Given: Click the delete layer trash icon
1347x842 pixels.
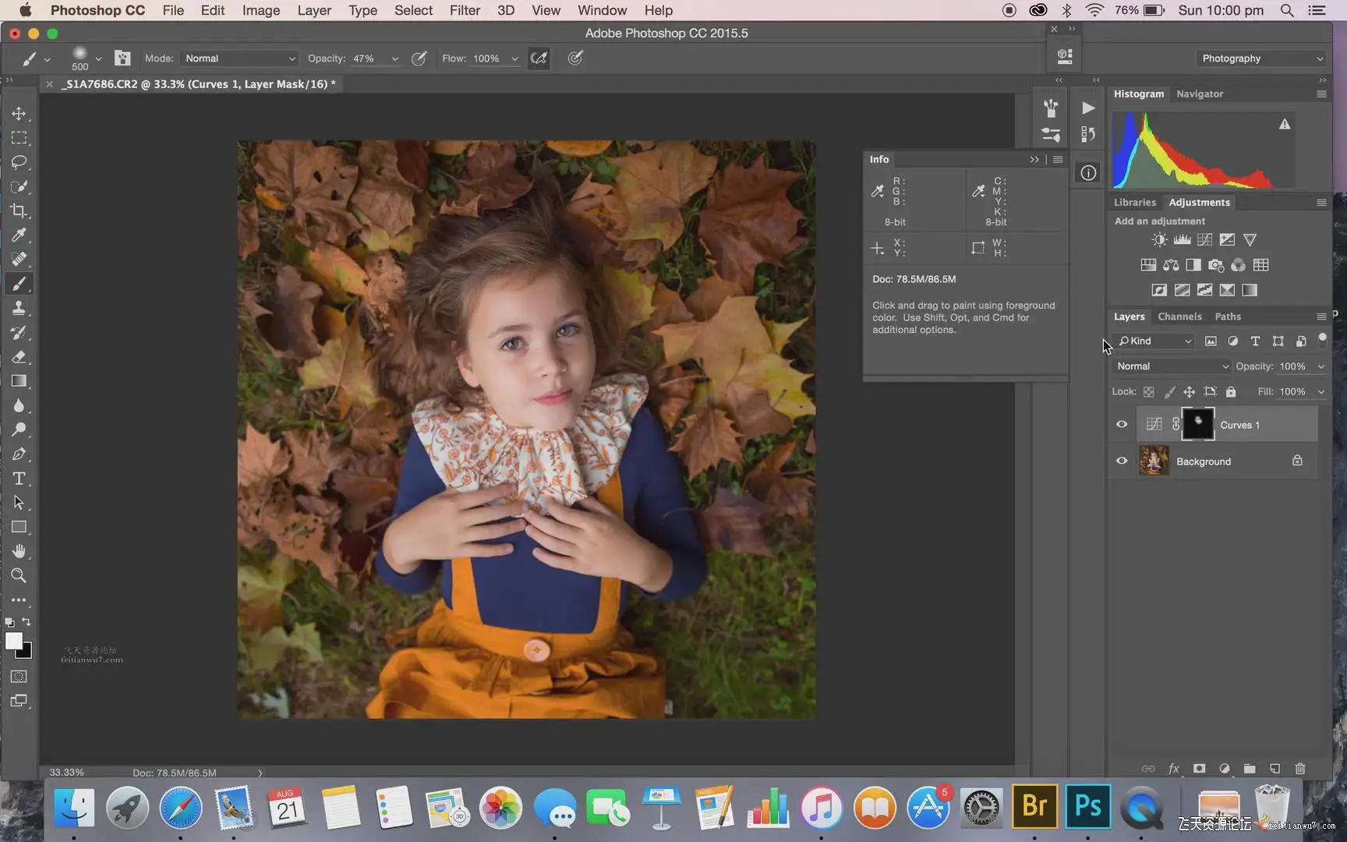Looking at the screenshot, I should coord(1299,769).
